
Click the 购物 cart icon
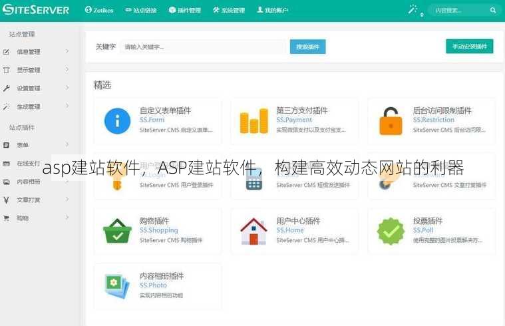pos(6,218)
